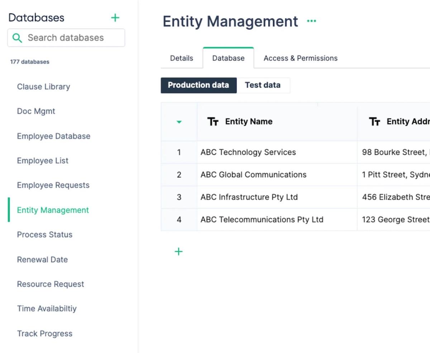Click the text type icon beside Entity Name
This screenshot has height=353, width=430.
click(213, 122)
